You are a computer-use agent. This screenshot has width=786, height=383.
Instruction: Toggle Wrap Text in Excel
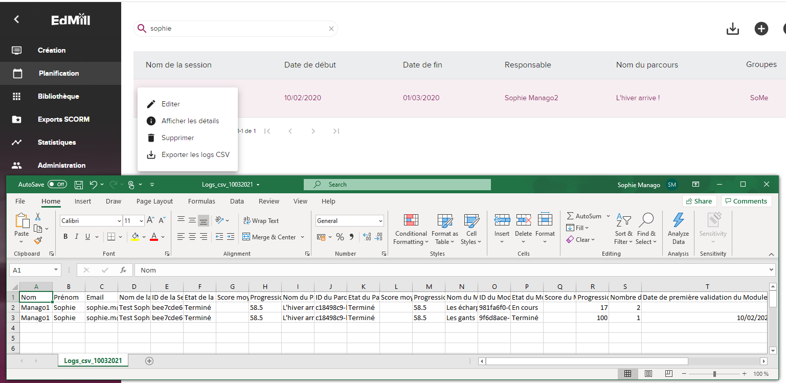tap(261, 221)
